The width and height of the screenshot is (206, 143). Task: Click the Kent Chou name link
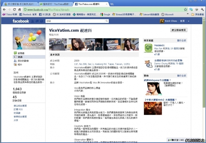pyautogui.click(x=171, y=21)
